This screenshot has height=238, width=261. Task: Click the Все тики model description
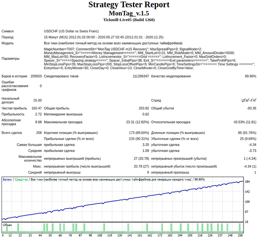pos(113,43)
